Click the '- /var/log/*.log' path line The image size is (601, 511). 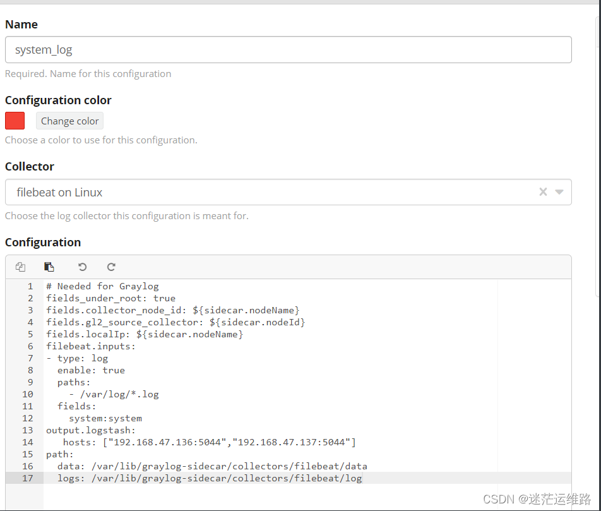pos(114,394)
